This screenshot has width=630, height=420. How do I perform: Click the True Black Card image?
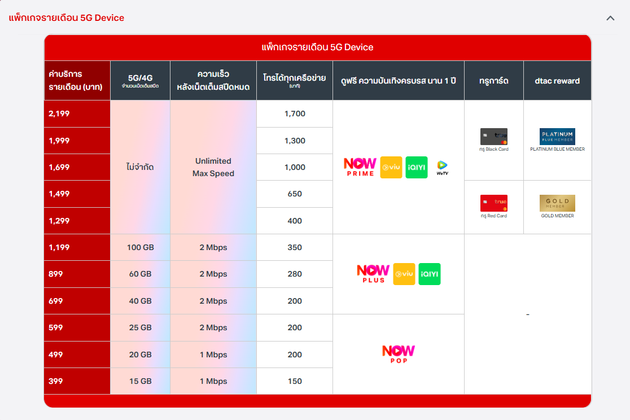(494, 137)
